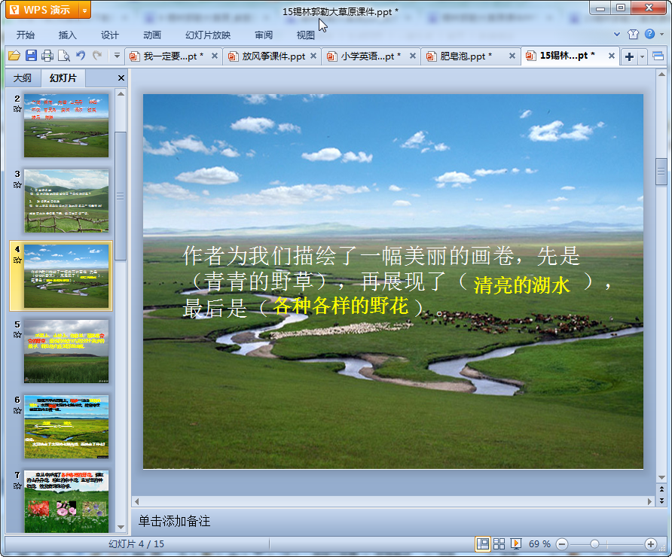The height and width of the screenshot is (557, 672).
Task: Click the slide editor vertical scrollbar thumb
Action: (661, 172)
